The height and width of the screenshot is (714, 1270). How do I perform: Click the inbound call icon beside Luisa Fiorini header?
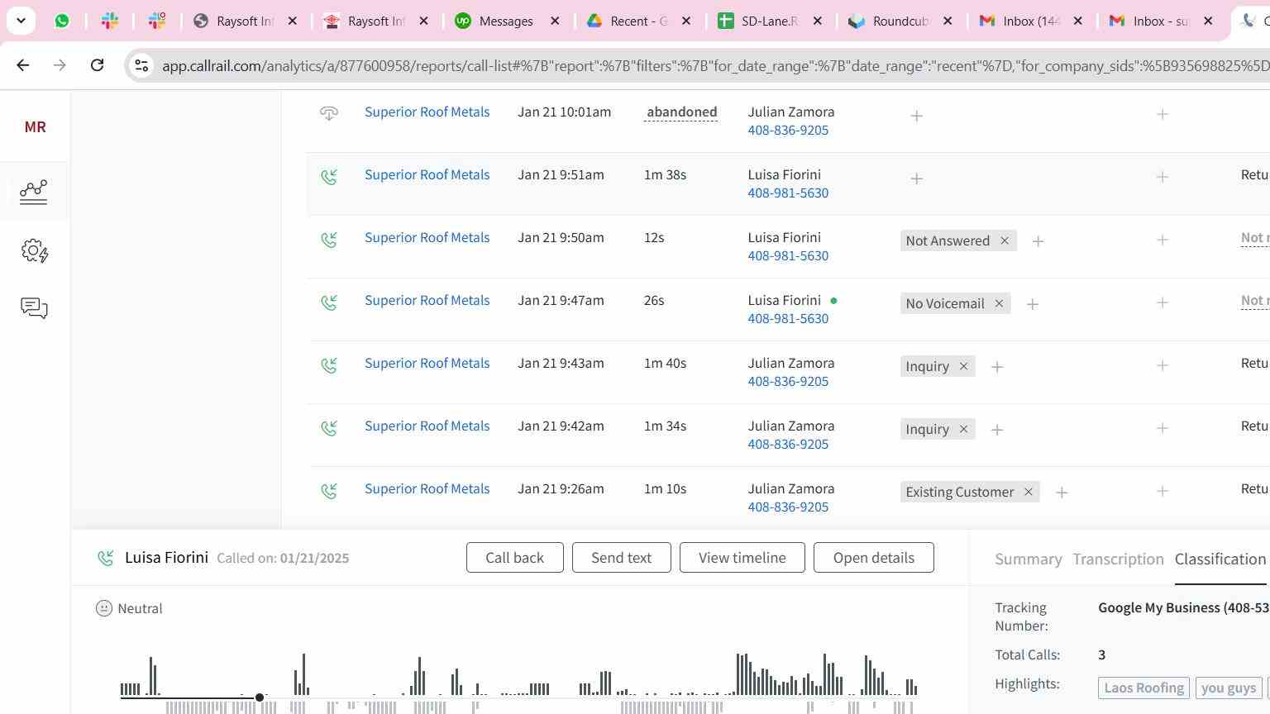(105, 559)
